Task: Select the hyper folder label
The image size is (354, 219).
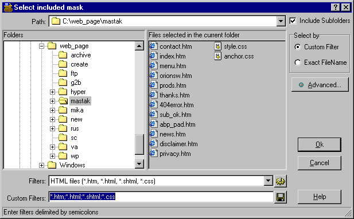Action: click(x=78, y=92)
